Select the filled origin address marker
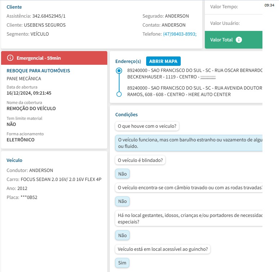Image resolution: width=279 pixels, height=272 pixels. (x=119, y=71)
